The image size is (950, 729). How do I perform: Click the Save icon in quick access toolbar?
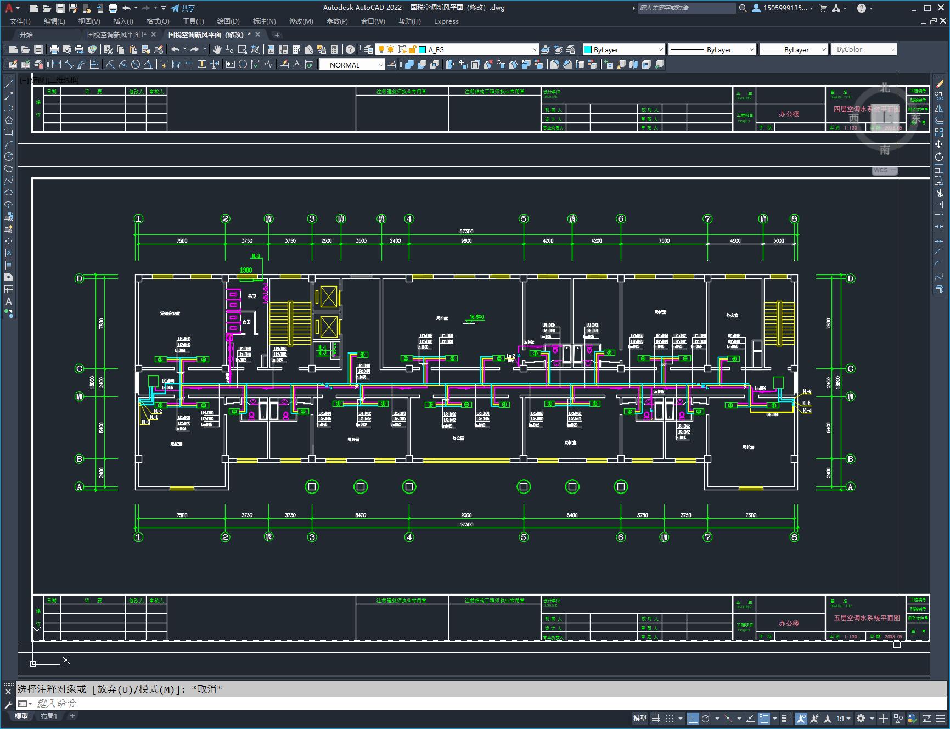[x=60, y=8]
